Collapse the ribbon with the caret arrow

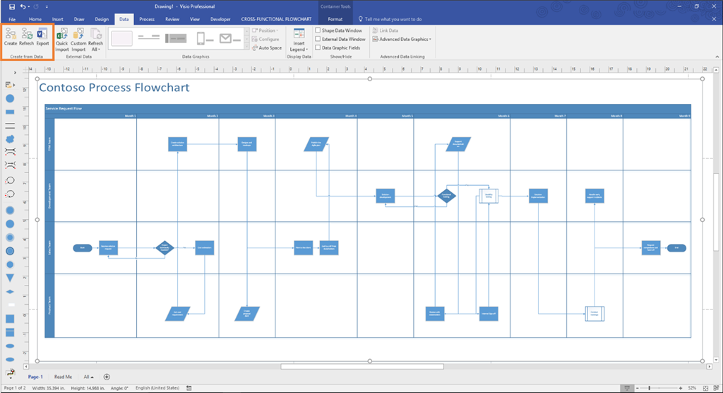pos(717,57)
